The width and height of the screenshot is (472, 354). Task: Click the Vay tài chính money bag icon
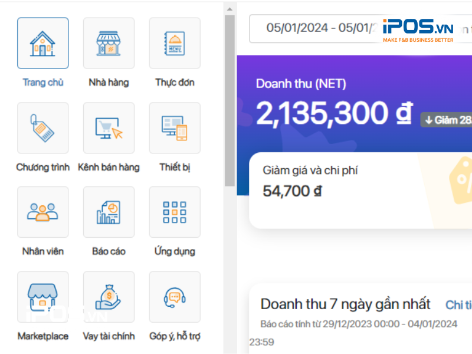(x=109, y=297)
